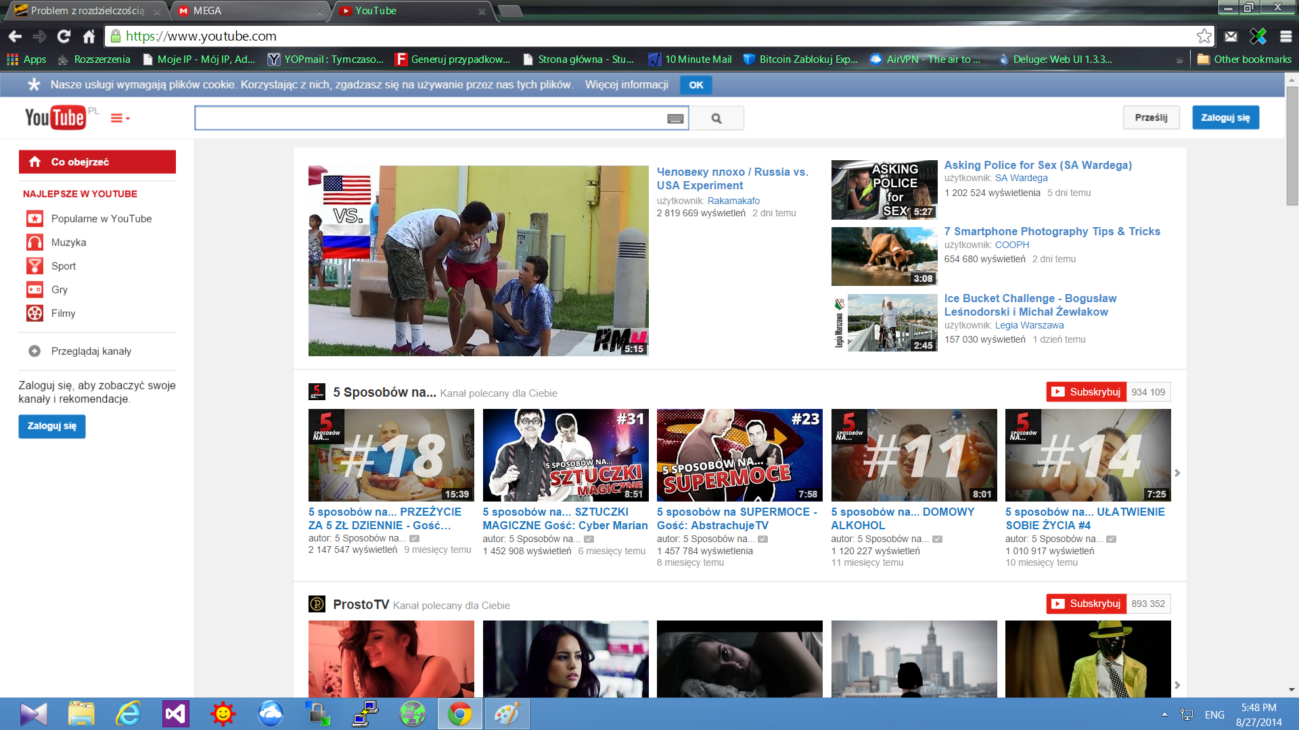Click the Przeglądaj kanały plus icon
Viewport: 1299px width, 730px height.
35,351
